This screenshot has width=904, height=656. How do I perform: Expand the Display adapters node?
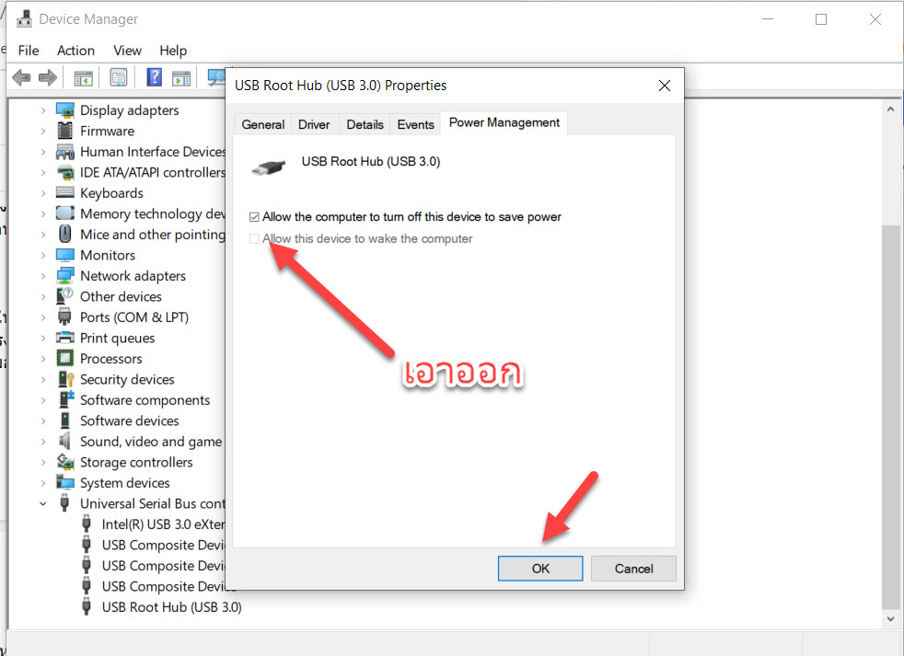pyautogui.click(x=42, y=110)
